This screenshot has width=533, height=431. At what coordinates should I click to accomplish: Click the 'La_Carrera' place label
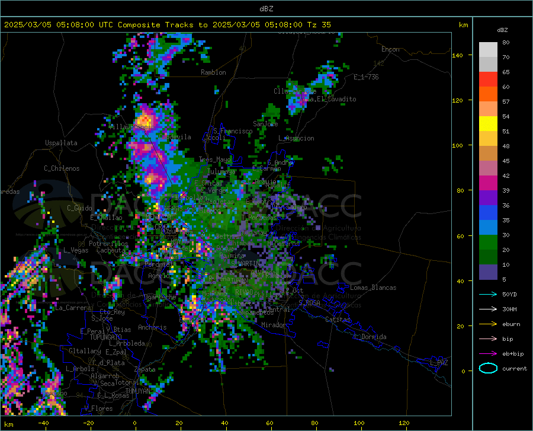pyautogui.click(x=73, y=308)
